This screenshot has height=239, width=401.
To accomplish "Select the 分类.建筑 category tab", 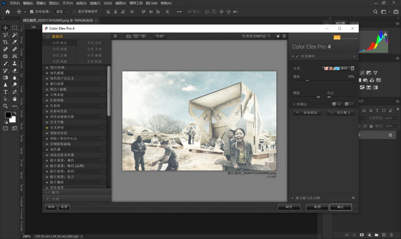I will (59, 49).
